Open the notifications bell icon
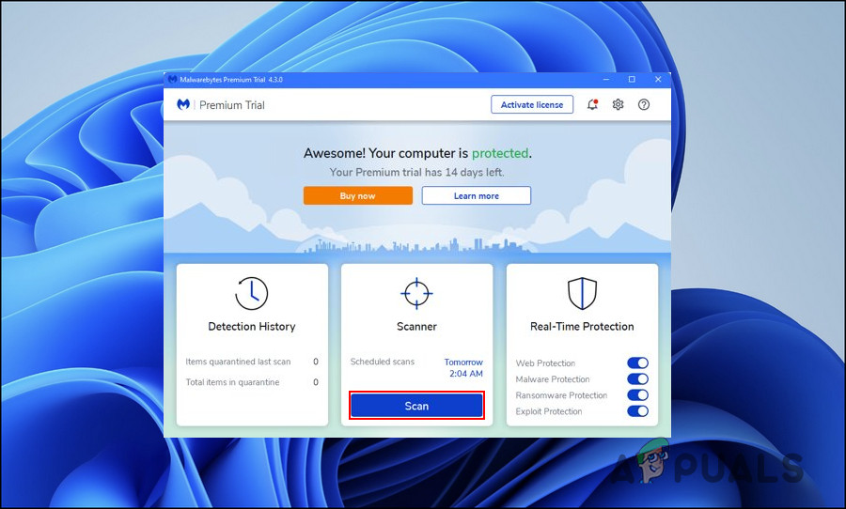Viewport: 846px width, 509px height. pyautogui.click(x=592, y=104)
